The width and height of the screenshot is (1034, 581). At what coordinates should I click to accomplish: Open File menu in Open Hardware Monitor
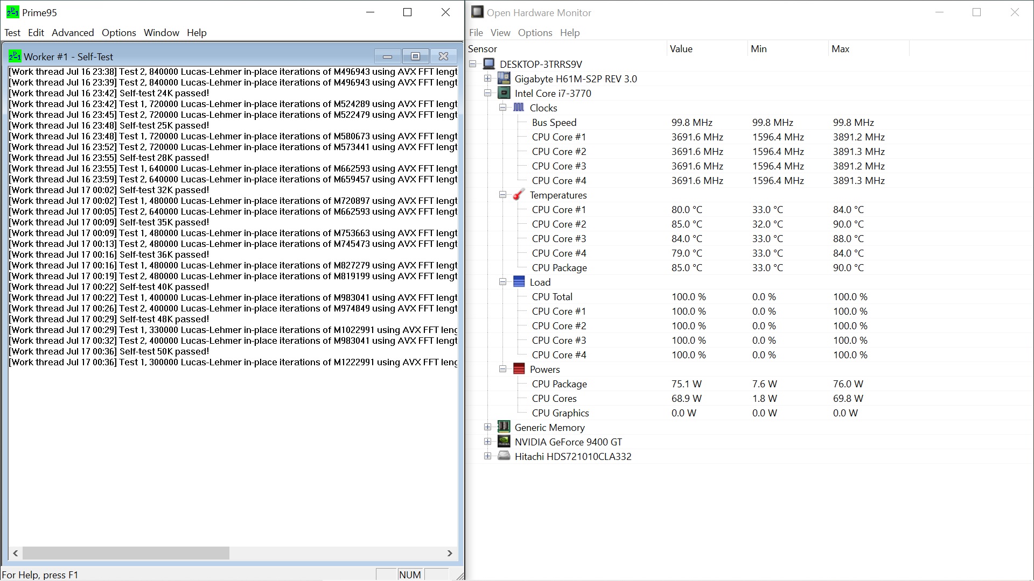pyautogui.click(x=476, y=33)
